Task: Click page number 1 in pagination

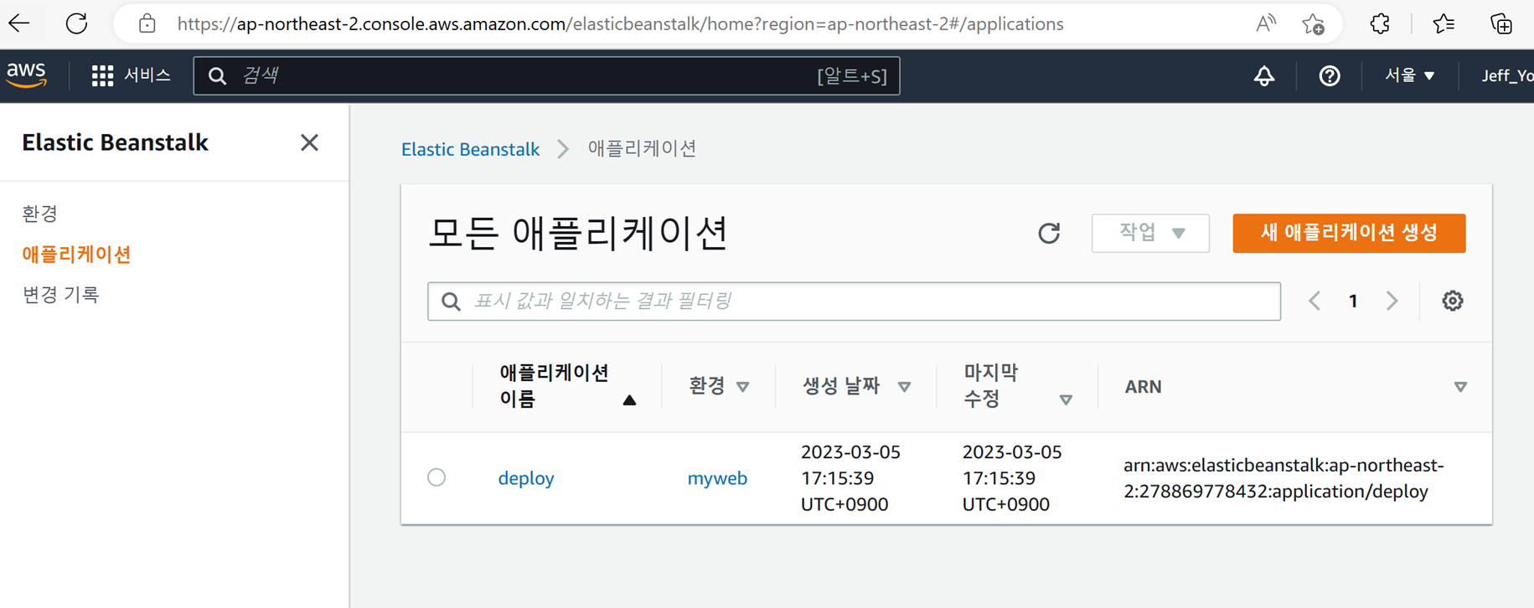Action: click(x=1353, y=301)
